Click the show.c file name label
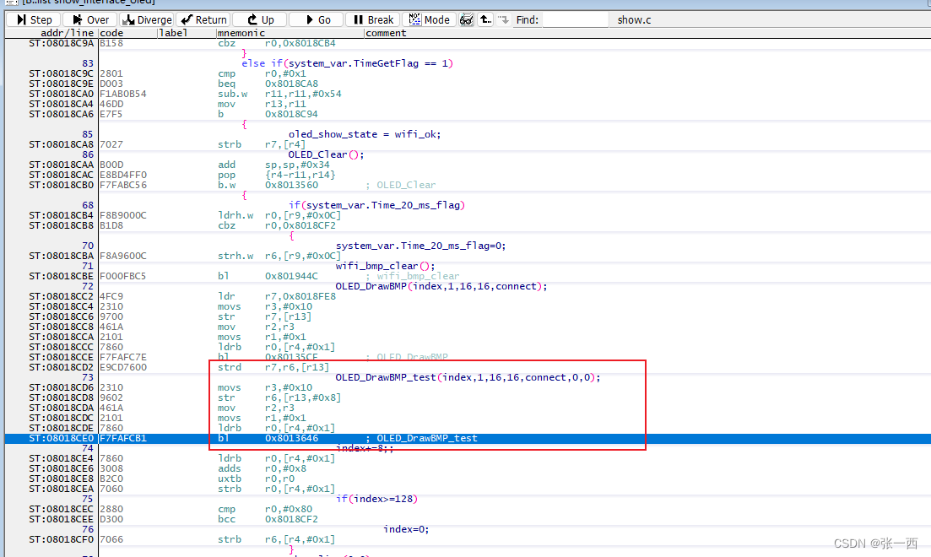 coord(634,19)
